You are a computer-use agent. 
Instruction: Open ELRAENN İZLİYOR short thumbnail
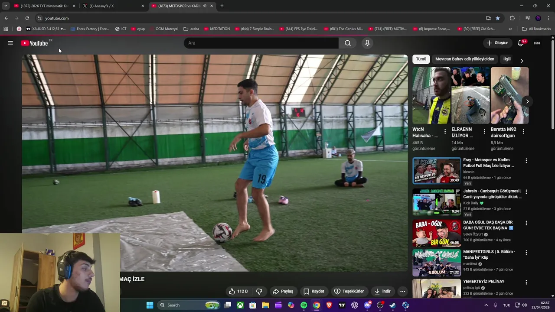(470, 95)
